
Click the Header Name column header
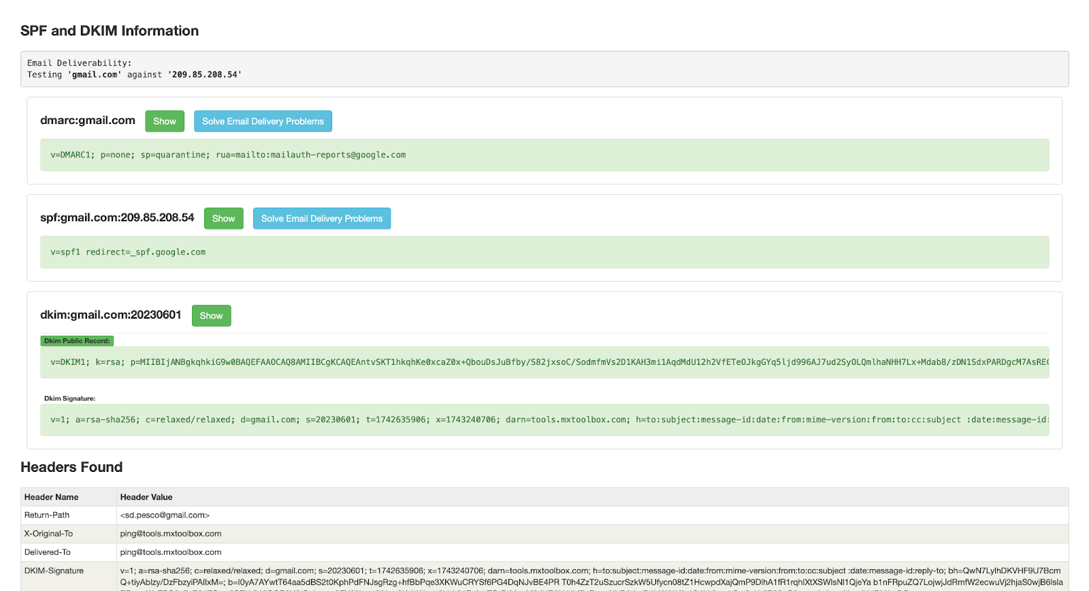click(x=52, y=497)
